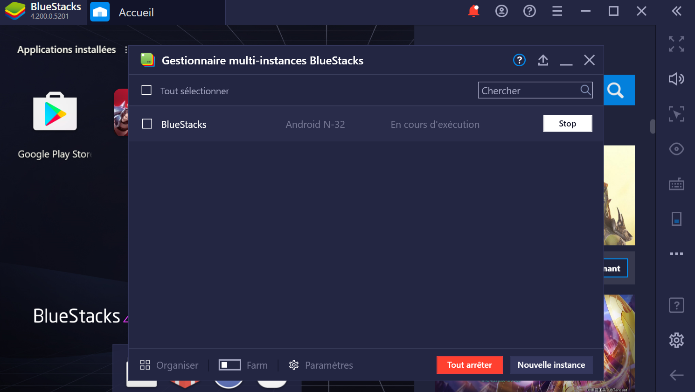Image resolution: width=695 pixels, height=392 pixels.
Task: Click the volume speaker icon
Action: [x=676, y=79]
